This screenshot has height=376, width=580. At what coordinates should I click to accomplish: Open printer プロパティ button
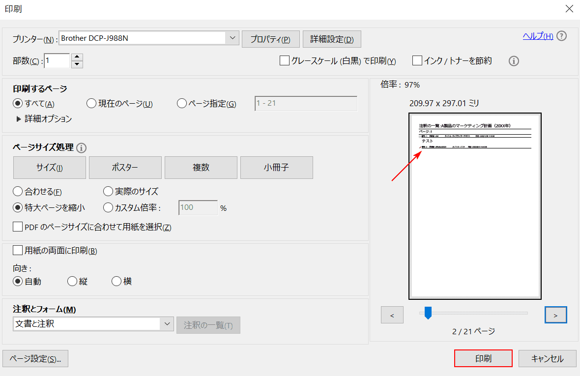(x=271, y=39)
